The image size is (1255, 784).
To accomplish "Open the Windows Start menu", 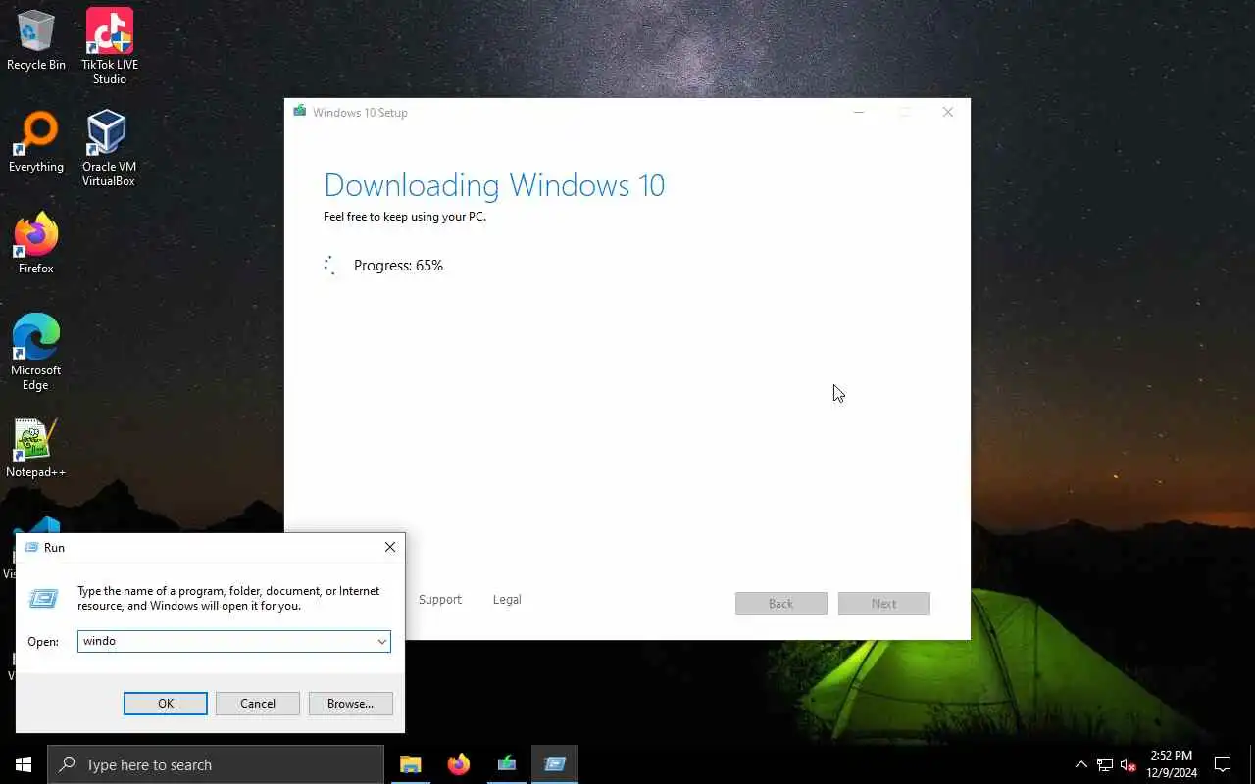I will pyautogui.click(x=24, y=764).
